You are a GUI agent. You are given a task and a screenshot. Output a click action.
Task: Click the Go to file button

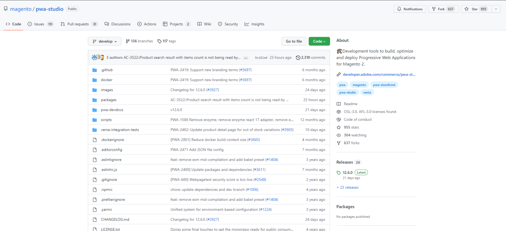click(x=294, y=41)
